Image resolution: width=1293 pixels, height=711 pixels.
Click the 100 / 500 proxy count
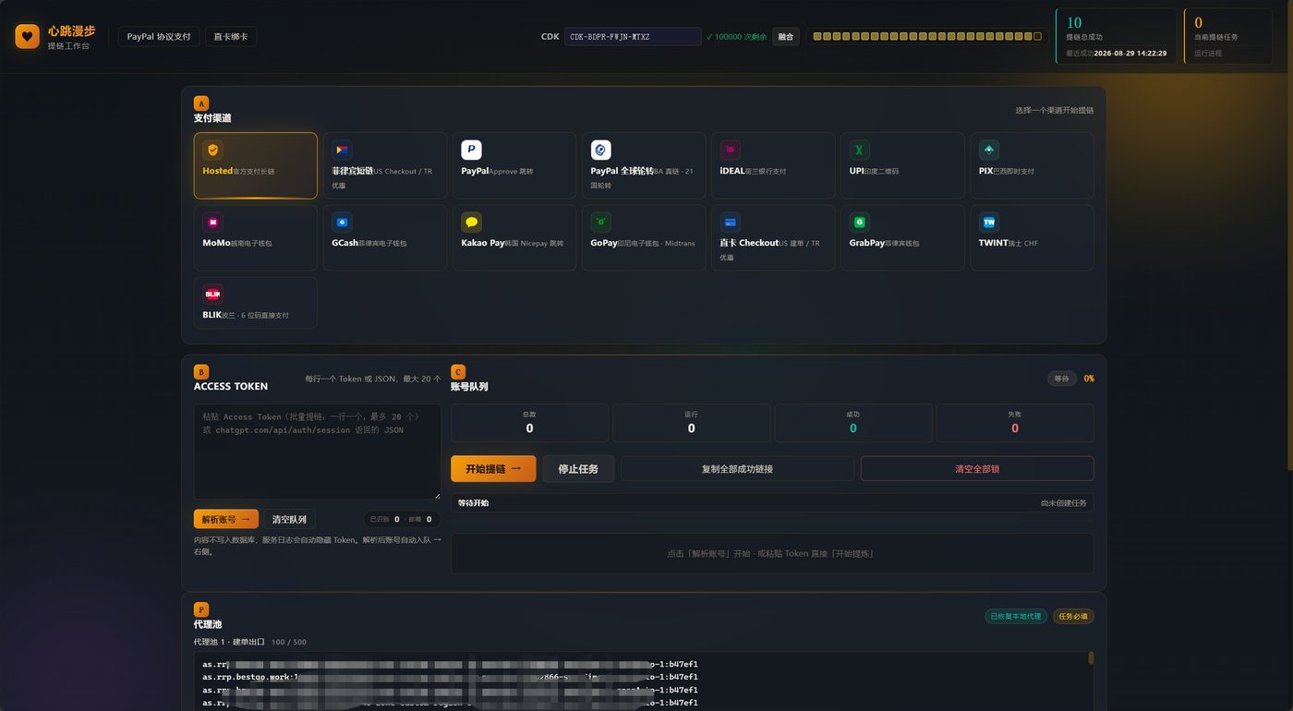point(289,642)
